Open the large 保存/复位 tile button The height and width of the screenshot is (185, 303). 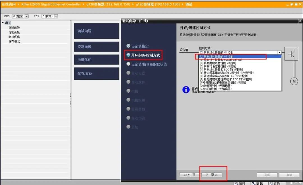[x=96, y=74]
